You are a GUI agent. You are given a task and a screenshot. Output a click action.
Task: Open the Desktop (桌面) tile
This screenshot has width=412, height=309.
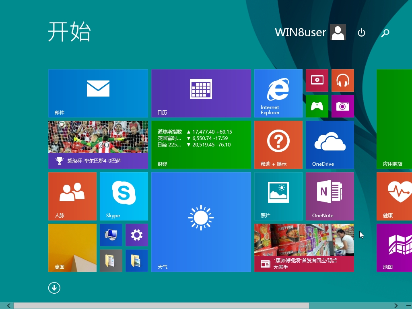point(72,248)
